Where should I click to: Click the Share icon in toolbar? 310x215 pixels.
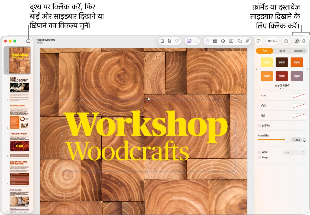(x=286, y=41)
